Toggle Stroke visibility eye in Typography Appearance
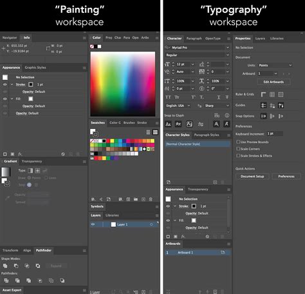305x294 pixels. point(168,206)
